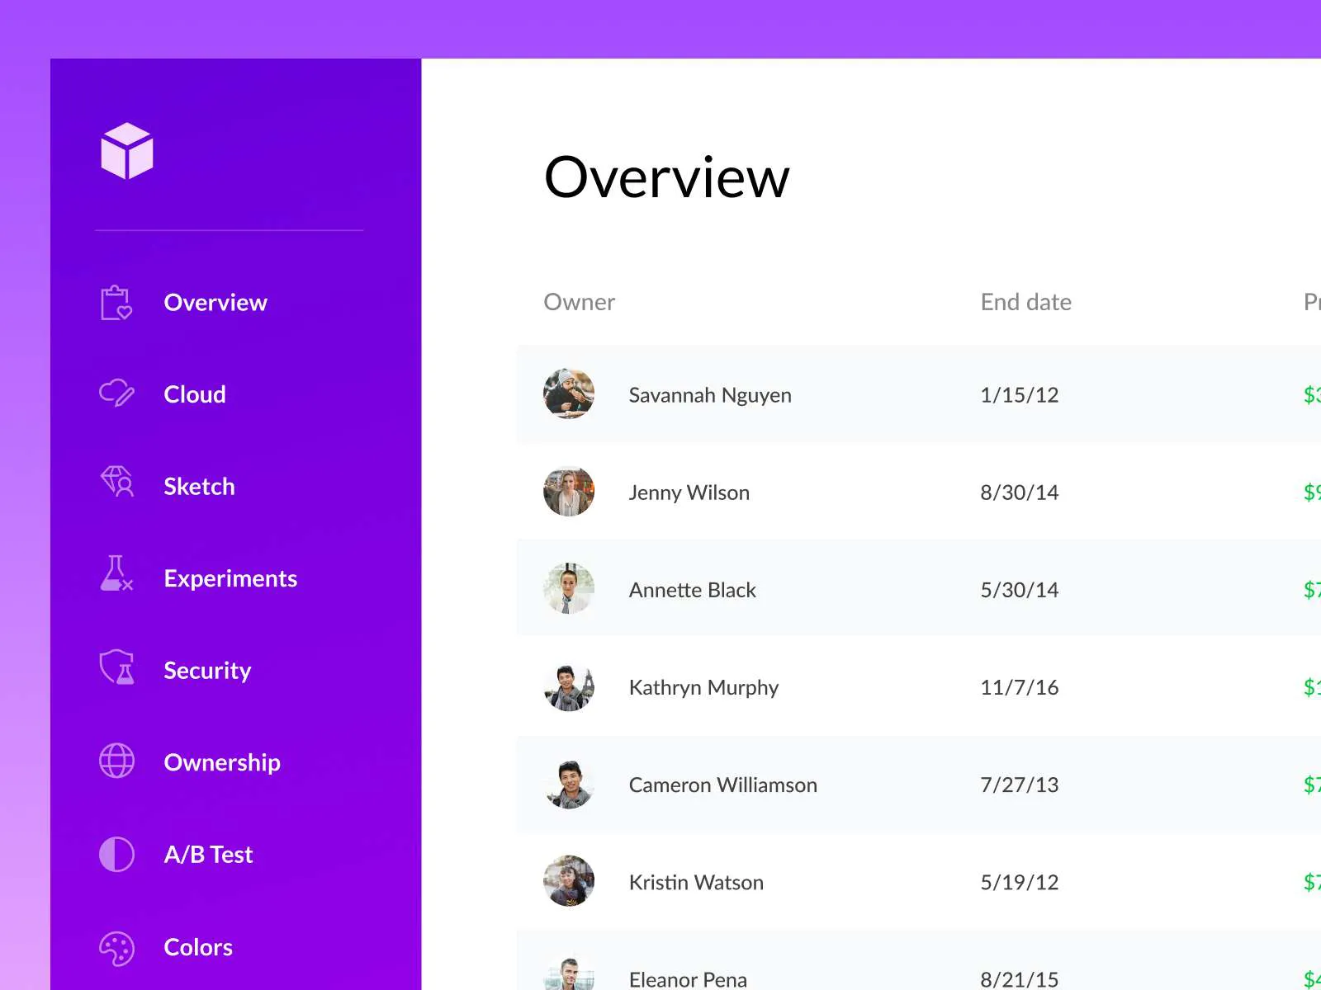Click Eleanor Pena's avatar
This screenshot has width=1321, height=990.
click(568, 978)
